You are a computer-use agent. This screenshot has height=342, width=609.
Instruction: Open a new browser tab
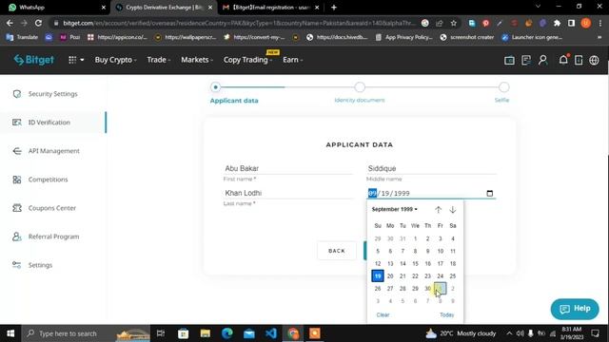point(334,8)
